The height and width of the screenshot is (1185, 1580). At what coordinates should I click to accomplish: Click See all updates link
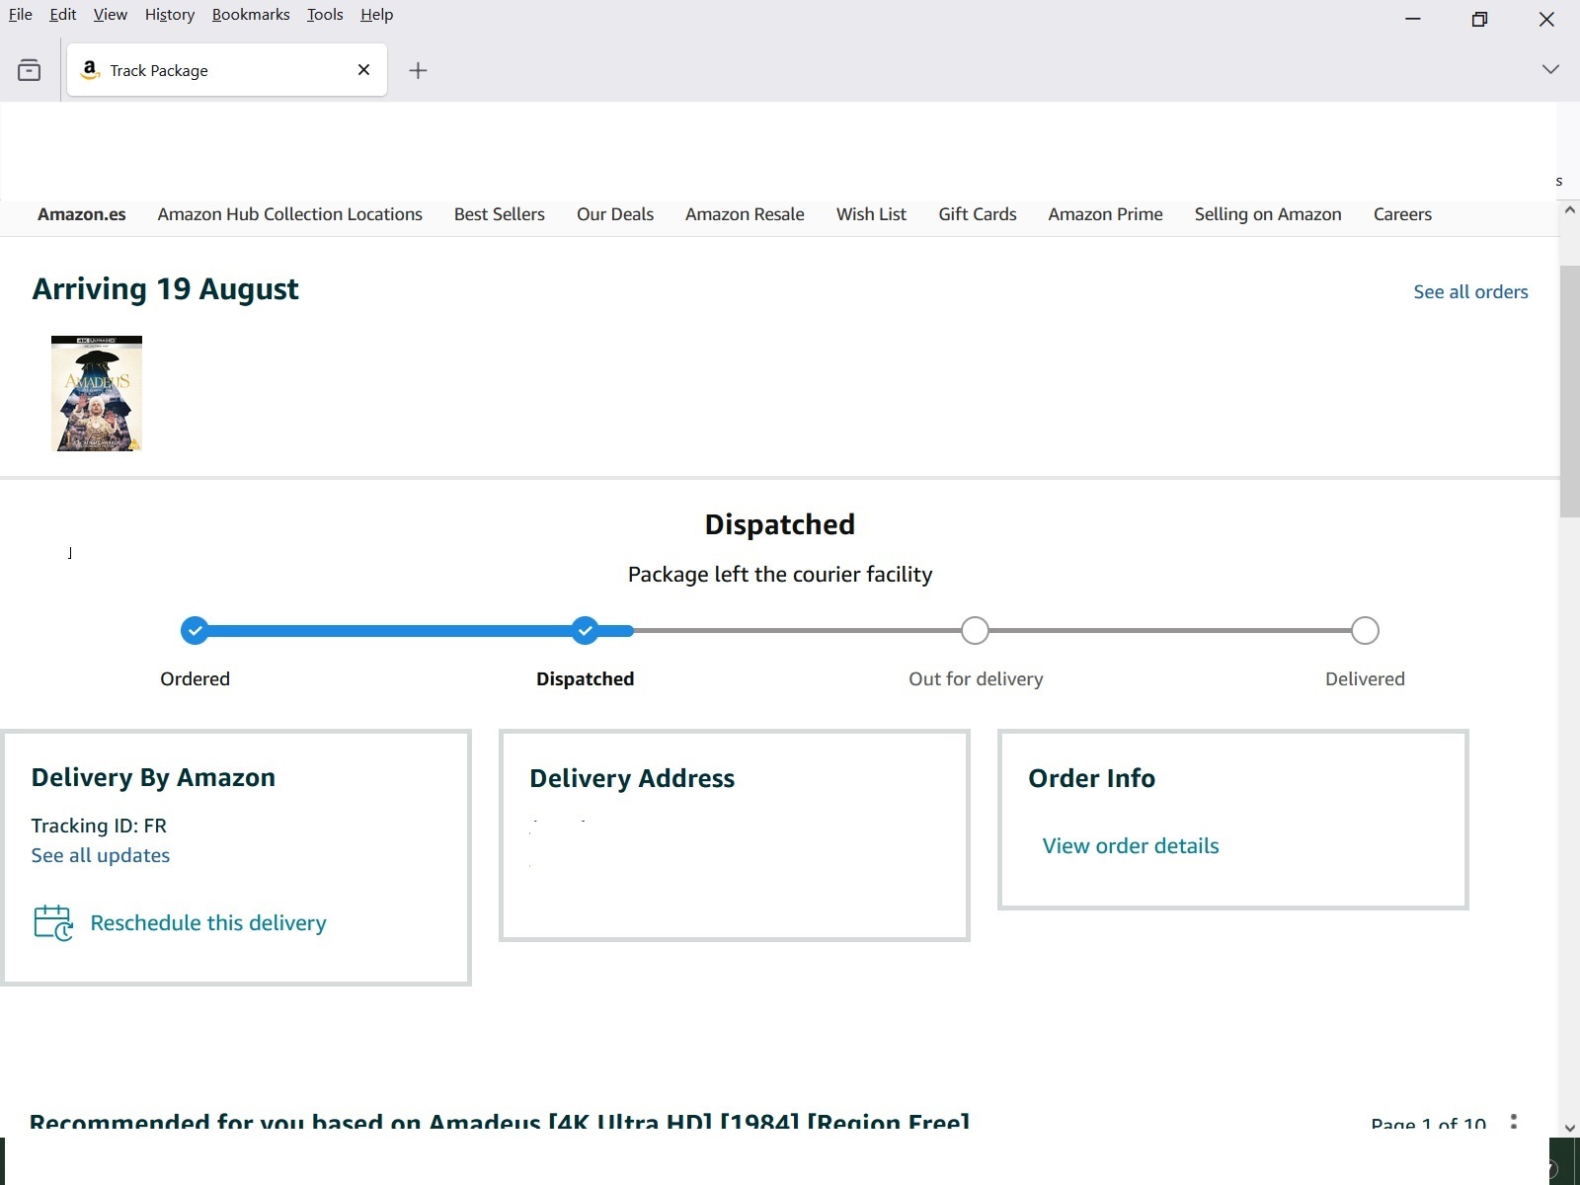[x=101, y=855]
